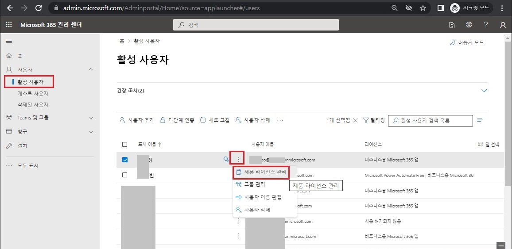This screenshot has width=512, height=249.
Task: Click 새로 고침 button
Action: pyautogui.click(x=214, y=120)
